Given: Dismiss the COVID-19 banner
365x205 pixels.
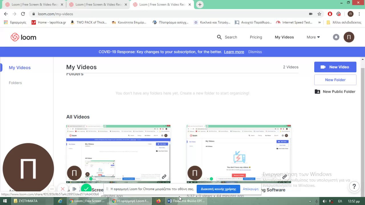Looking at the screenshot, I should tap(255, 52).
